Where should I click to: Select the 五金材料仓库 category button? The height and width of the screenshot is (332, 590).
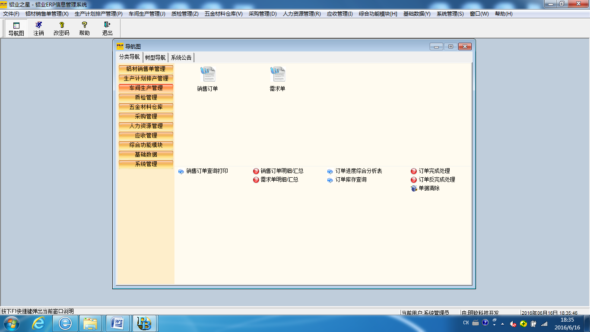pos(146,107)
